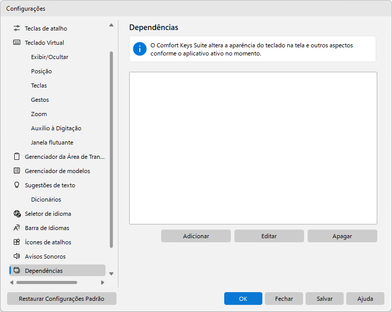Viewport: 392px width, 312px height.
Task: Select Avisos Sonoros section
Action: 45,257
